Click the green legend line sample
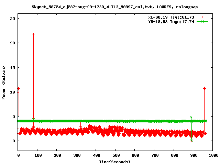 pos(202,21)
